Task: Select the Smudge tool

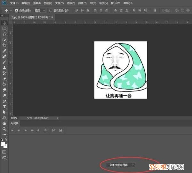Action: tap(4, 90)
